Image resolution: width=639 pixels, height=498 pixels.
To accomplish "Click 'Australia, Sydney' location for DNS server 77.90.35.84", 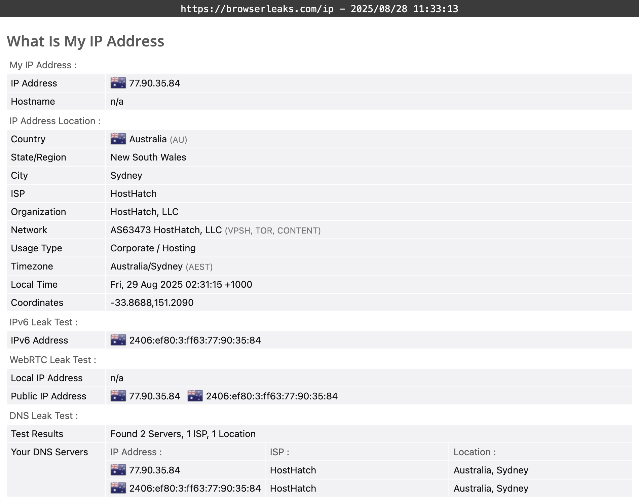I will click(x=491, y=470).
